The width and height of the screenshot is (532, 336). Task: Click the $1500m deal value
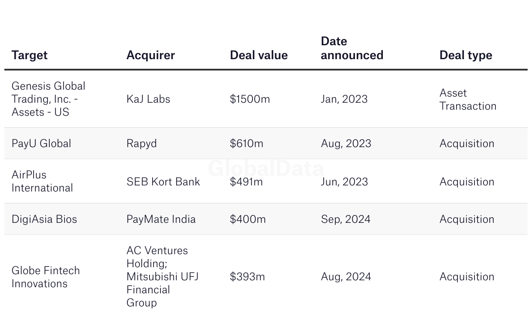[x=250, y=99]
